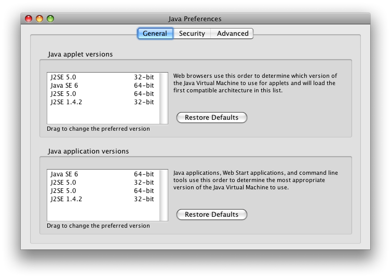Open the Security tab
The image size is (391, 278).
[x=192, y=33]
